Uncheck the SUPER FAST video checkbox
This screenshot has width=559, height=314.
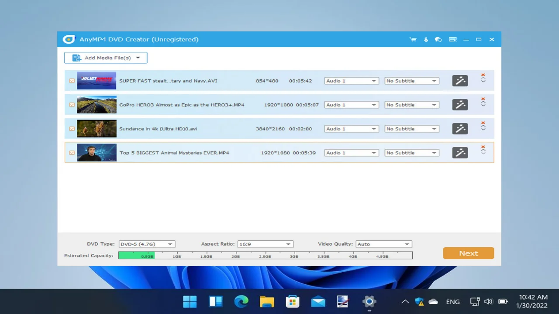click(72, 81)
